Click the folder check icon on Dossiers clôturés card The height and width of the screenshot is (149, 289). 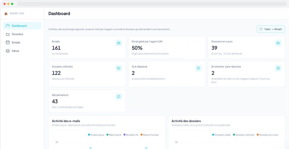(x=119, y=68)
